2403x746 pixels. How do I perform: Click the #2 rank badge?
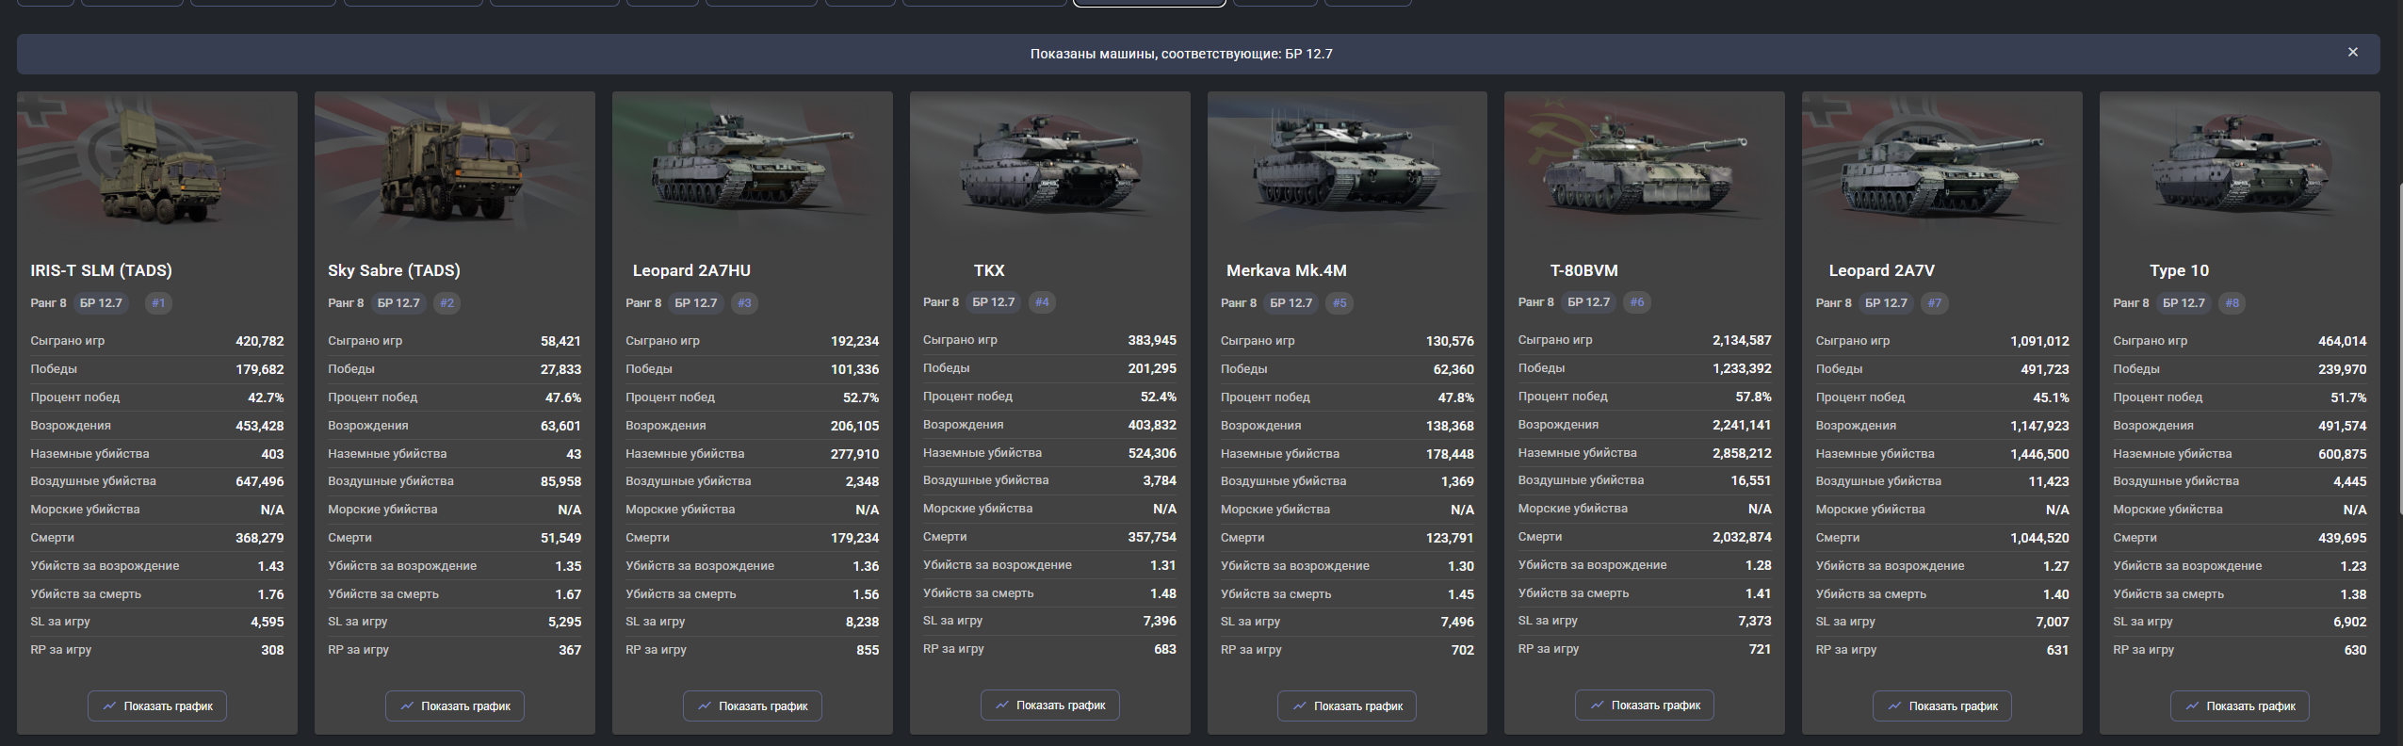coord(447,303)
